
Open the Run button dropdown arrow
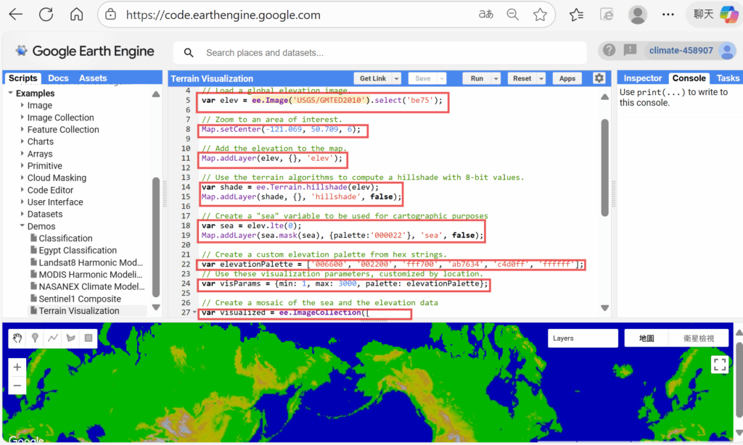point(496,78)
